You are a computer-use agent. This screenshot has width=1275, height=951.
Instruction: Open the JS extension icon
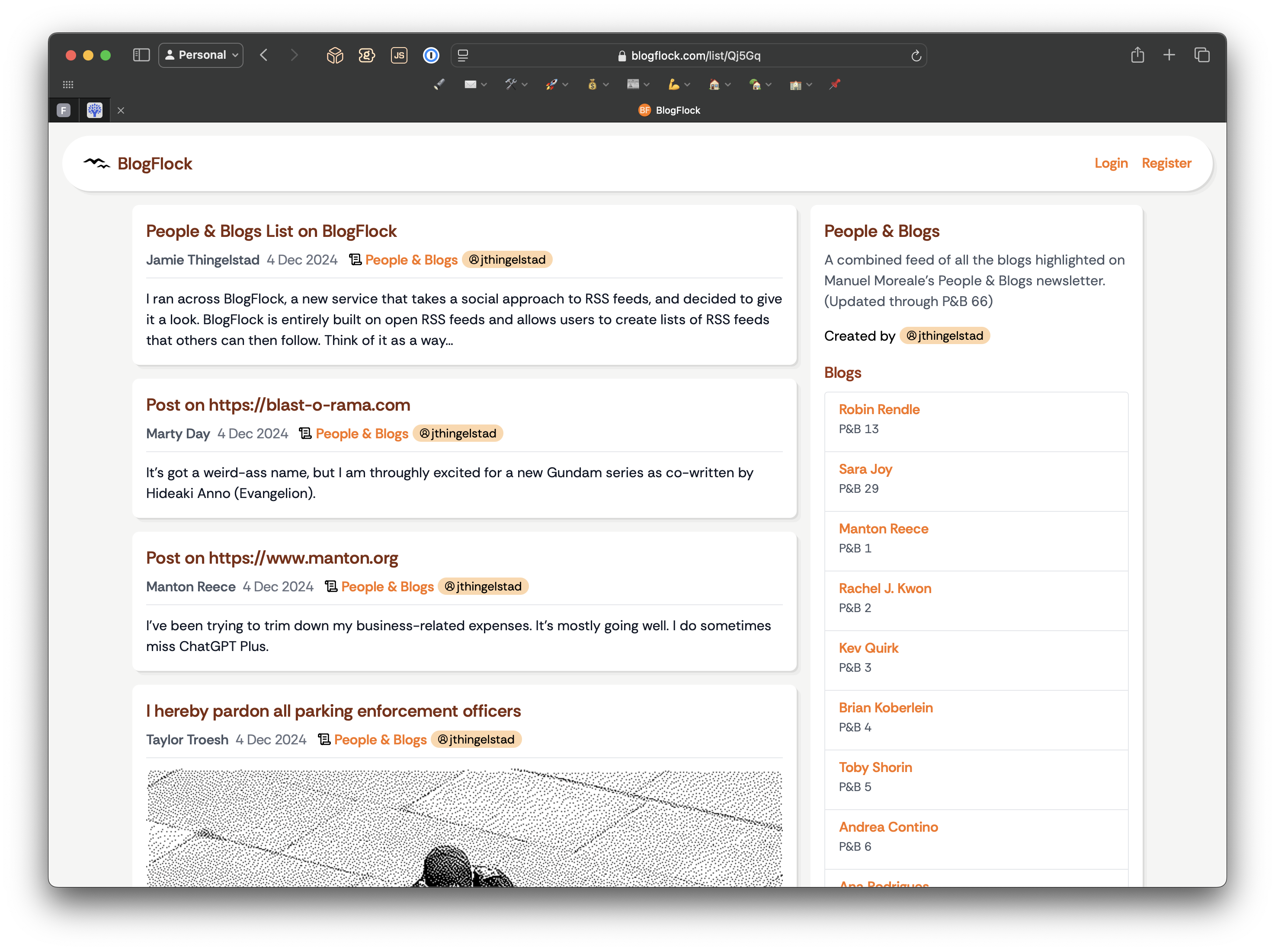coord(399,55)
